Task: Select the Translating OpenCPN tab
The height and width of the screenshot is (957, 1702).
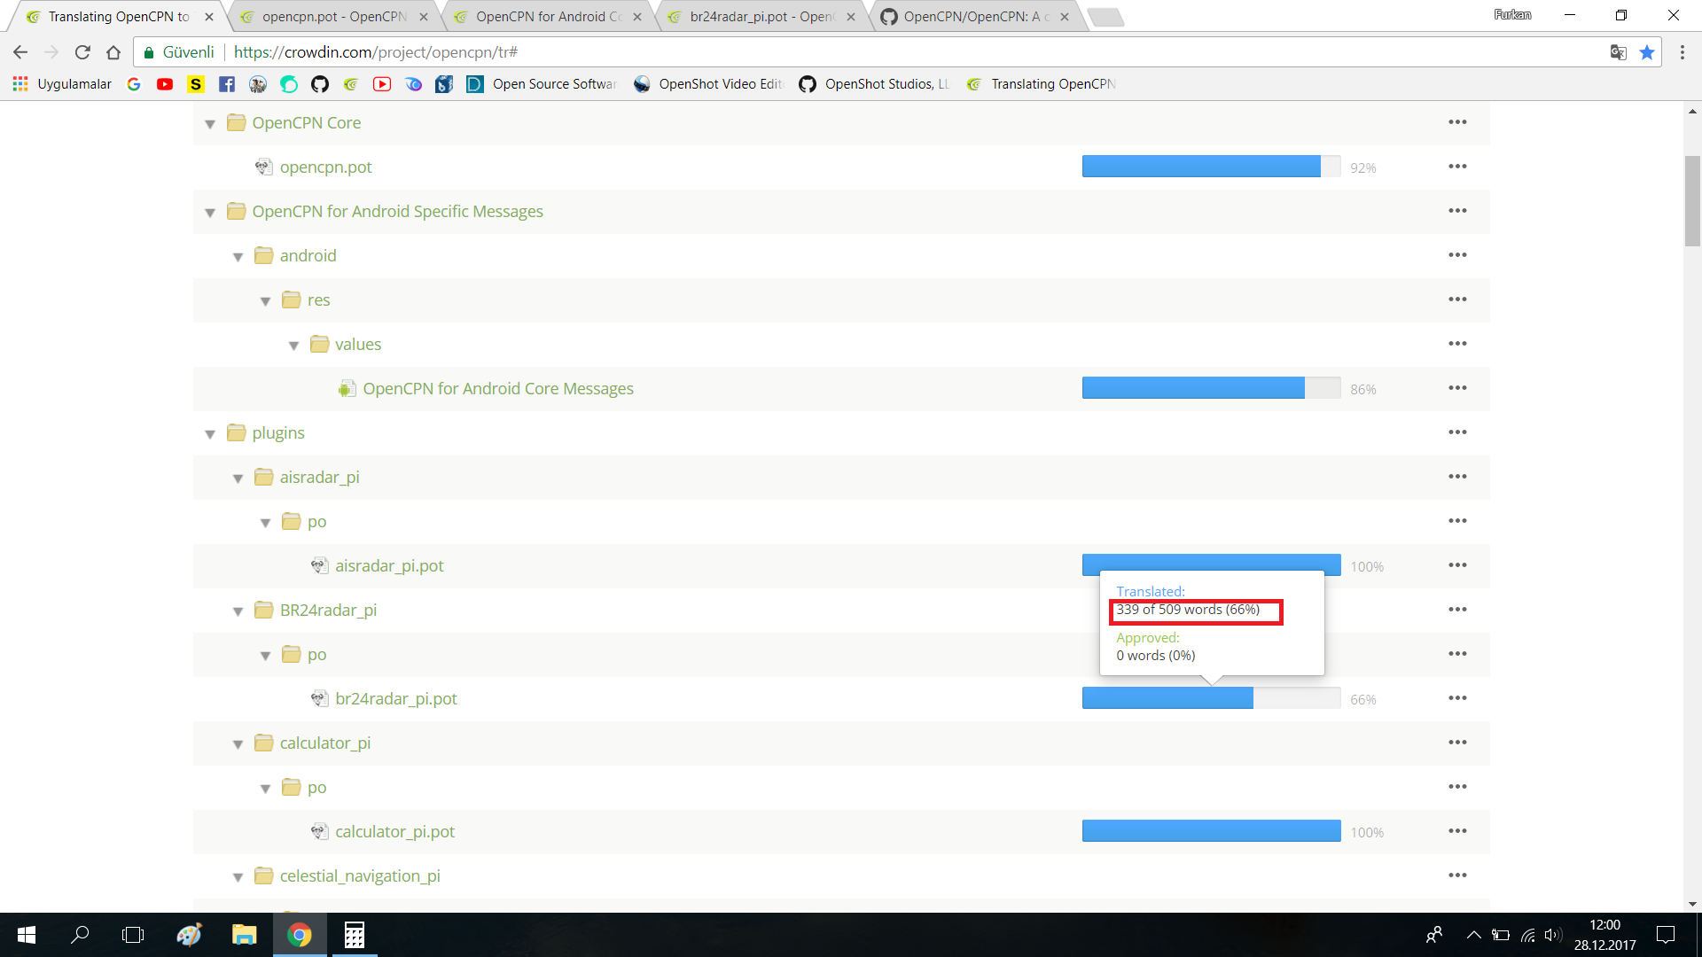Action: coord(118,17)
